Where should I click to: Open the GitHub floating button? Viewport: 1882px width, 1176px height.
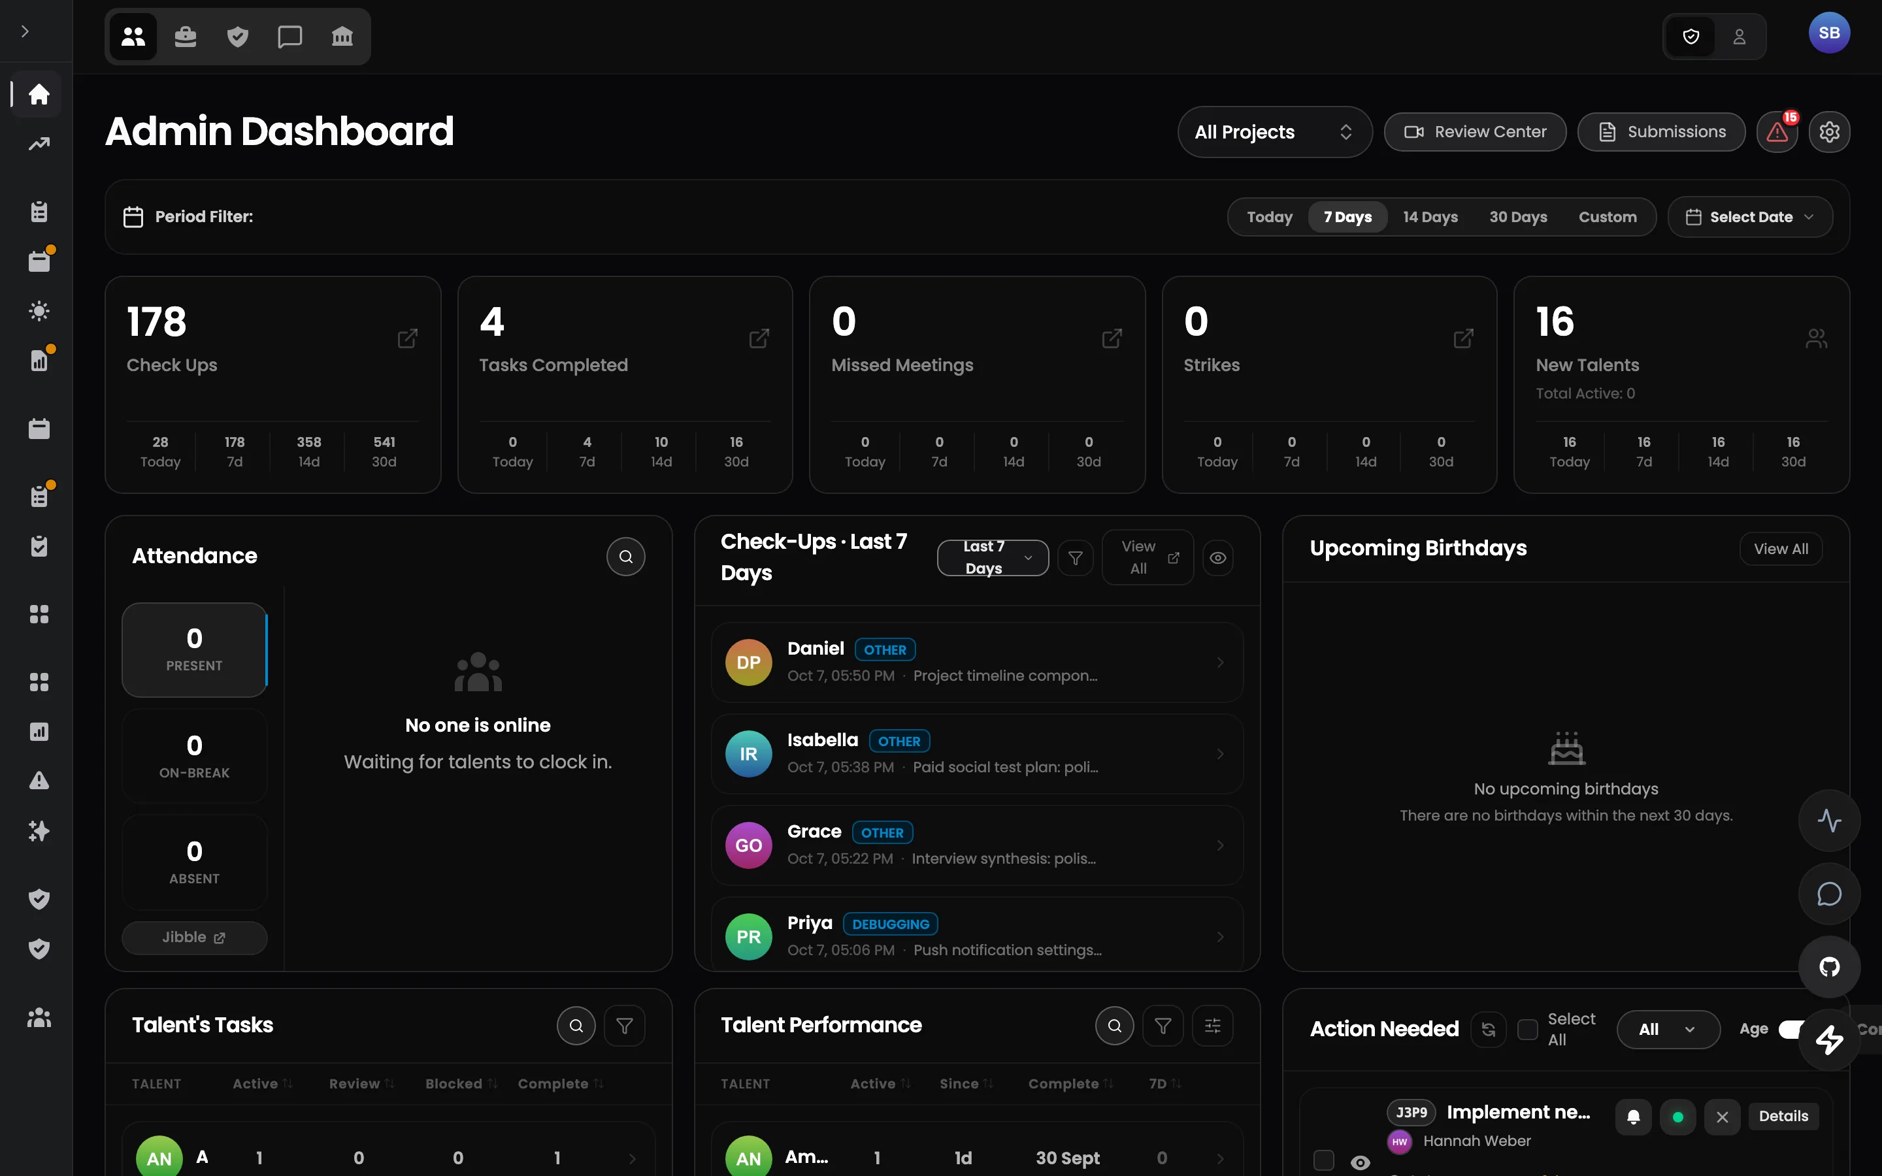[1829, 967]
